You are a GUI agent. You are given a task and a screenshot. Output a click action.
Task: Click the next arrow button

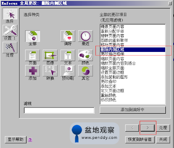click(x=147, y=128)
